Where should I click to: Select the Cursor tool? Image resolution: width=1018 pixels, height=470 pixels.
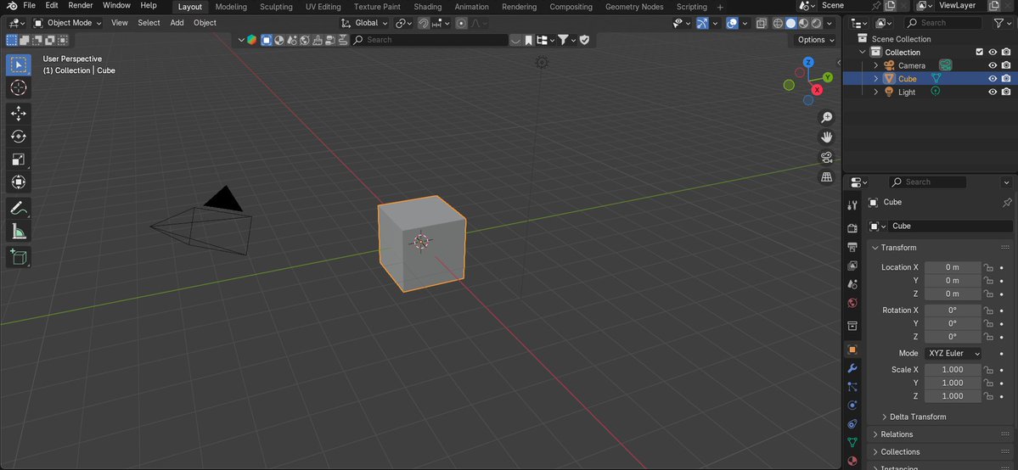18,87
